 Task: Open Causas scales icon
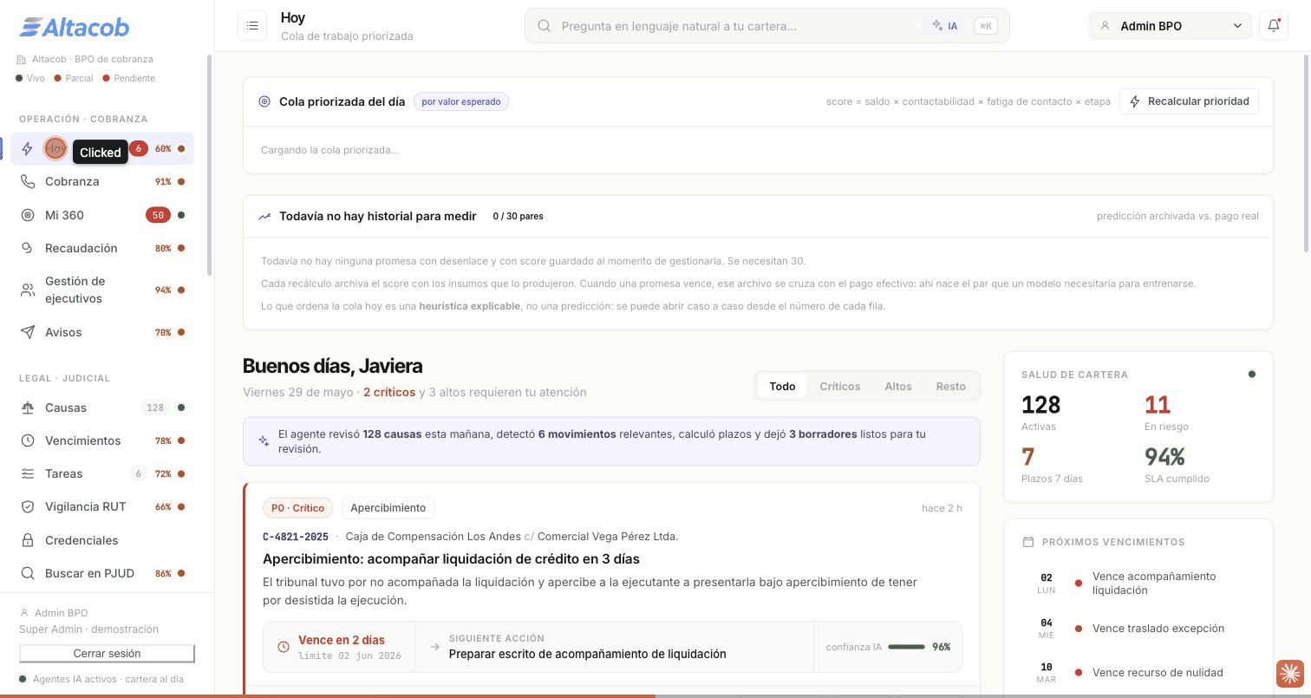point(28,408)
